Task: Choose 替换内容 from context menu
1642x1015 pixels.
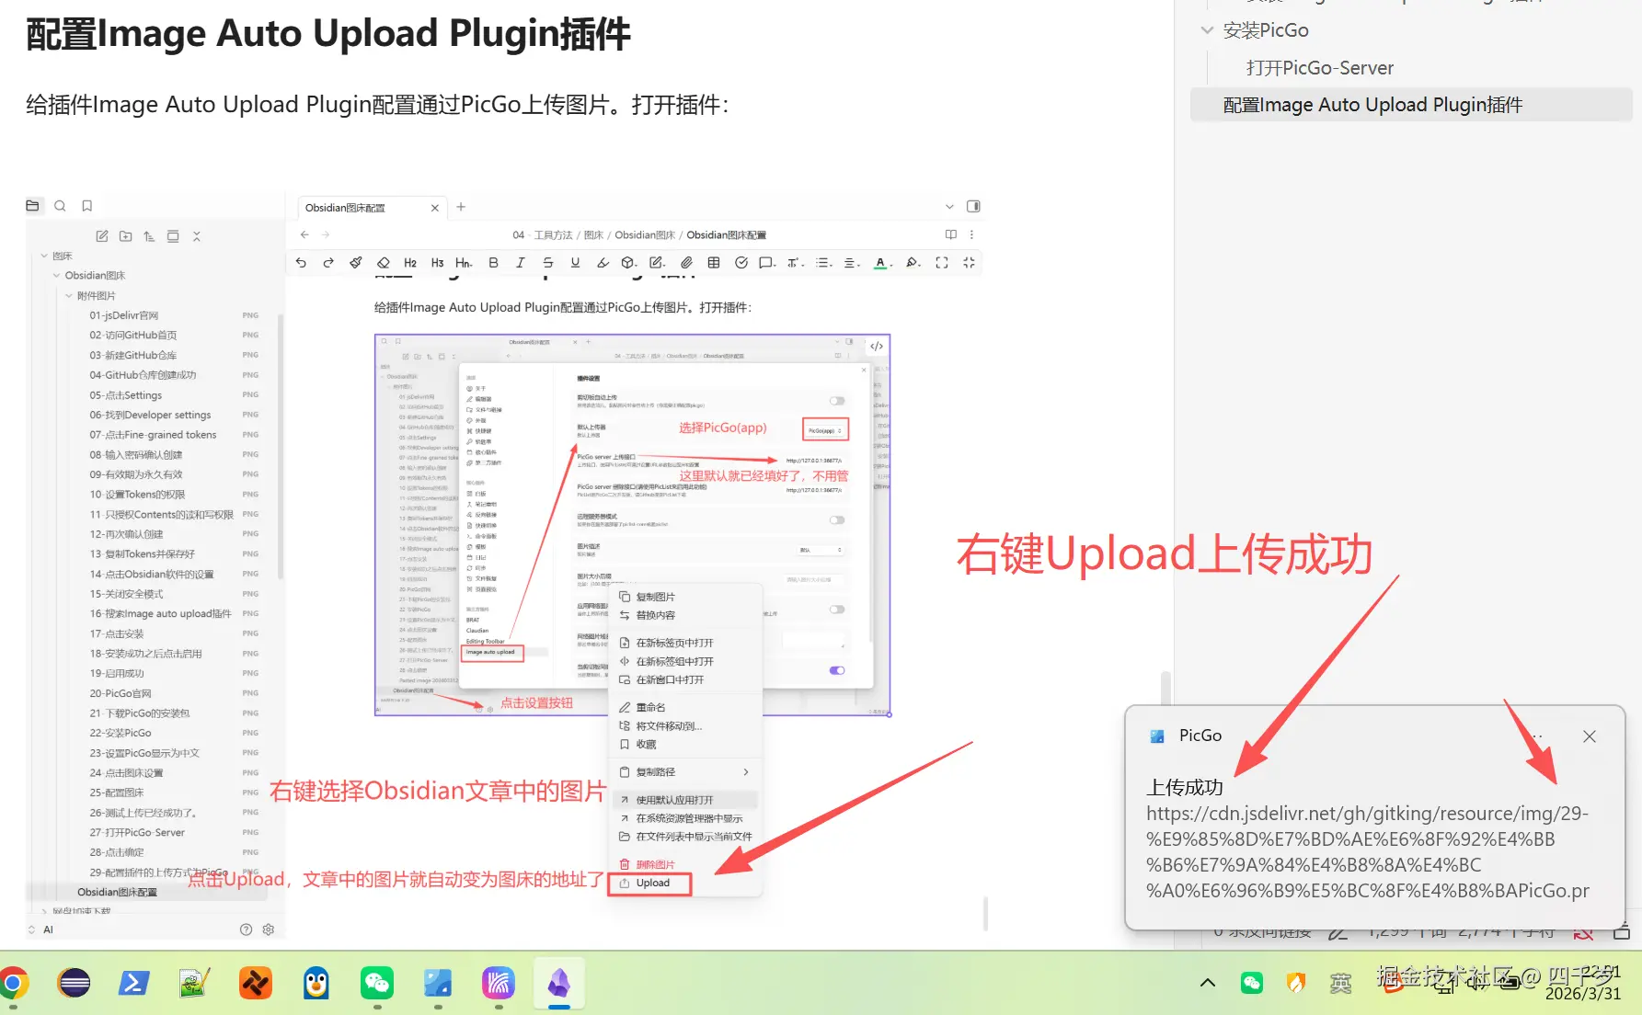Action: coord(684,616)
